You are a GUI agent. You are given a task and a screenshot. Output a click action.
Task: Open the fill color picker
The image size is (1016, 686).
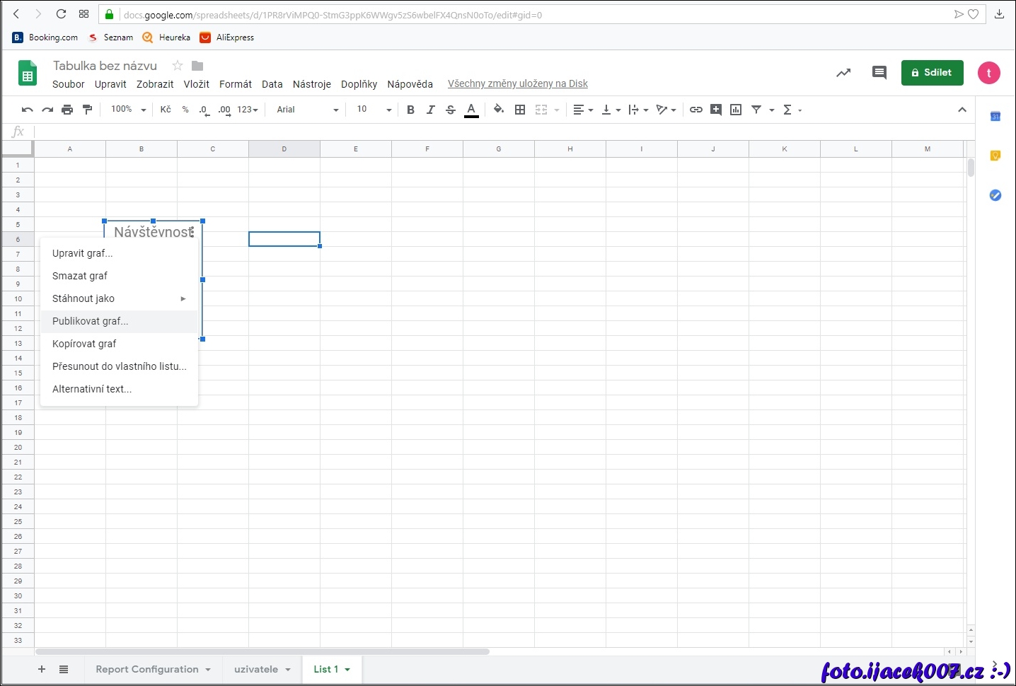[x=498, y=110]
